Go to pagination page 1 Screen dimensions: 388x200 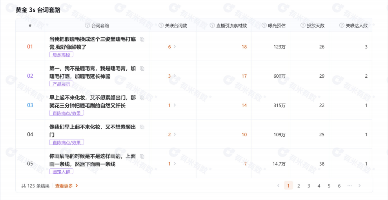[x=288, y=186]
